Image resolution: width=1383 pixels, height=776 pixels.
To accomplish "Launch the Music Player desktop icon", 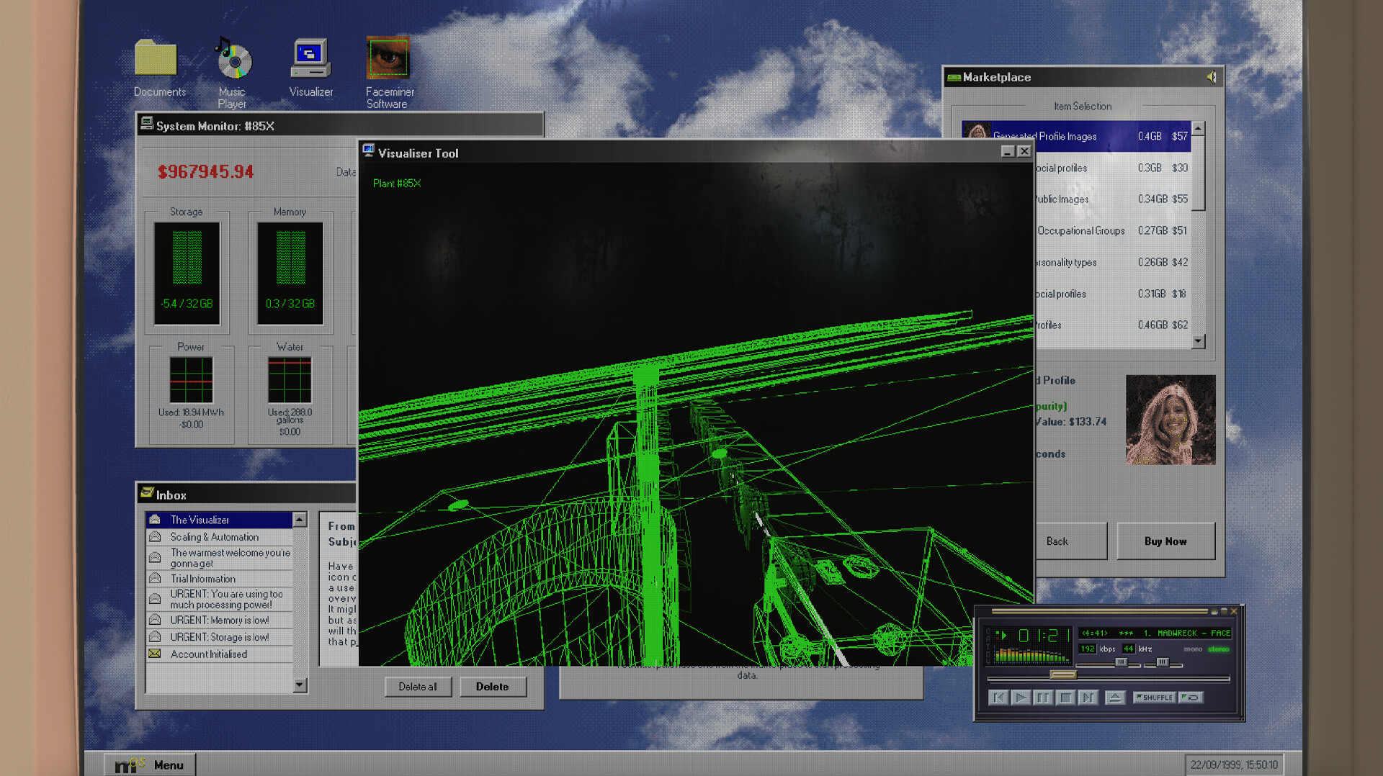I will pos(233,61).
